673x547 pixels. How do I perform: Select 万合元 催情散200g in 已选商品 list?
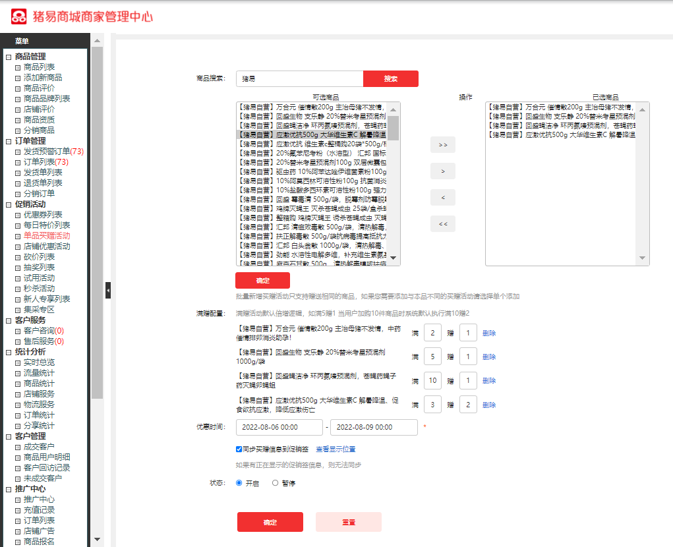coord(561,107)
